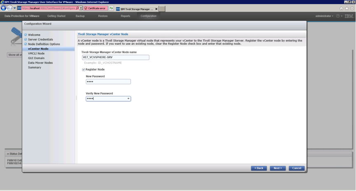Open browser tools gear icon
The height and width of the screenshot is (191, 356).
[352, 8]
